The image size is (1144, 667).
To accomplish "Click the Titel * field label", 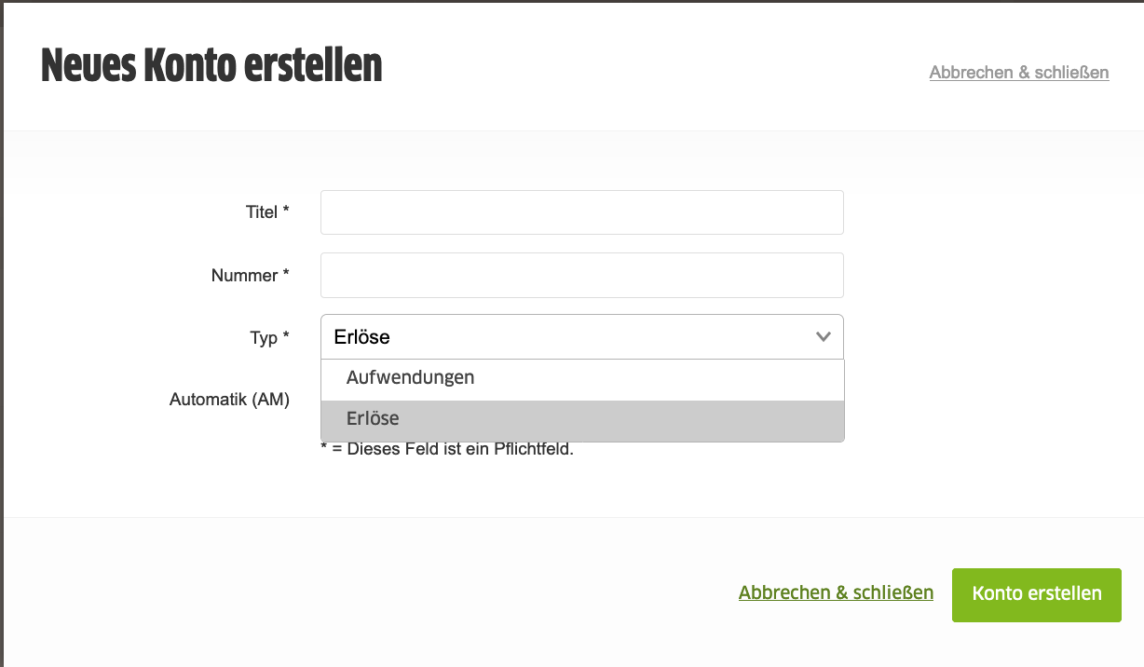I will point(267,212).
